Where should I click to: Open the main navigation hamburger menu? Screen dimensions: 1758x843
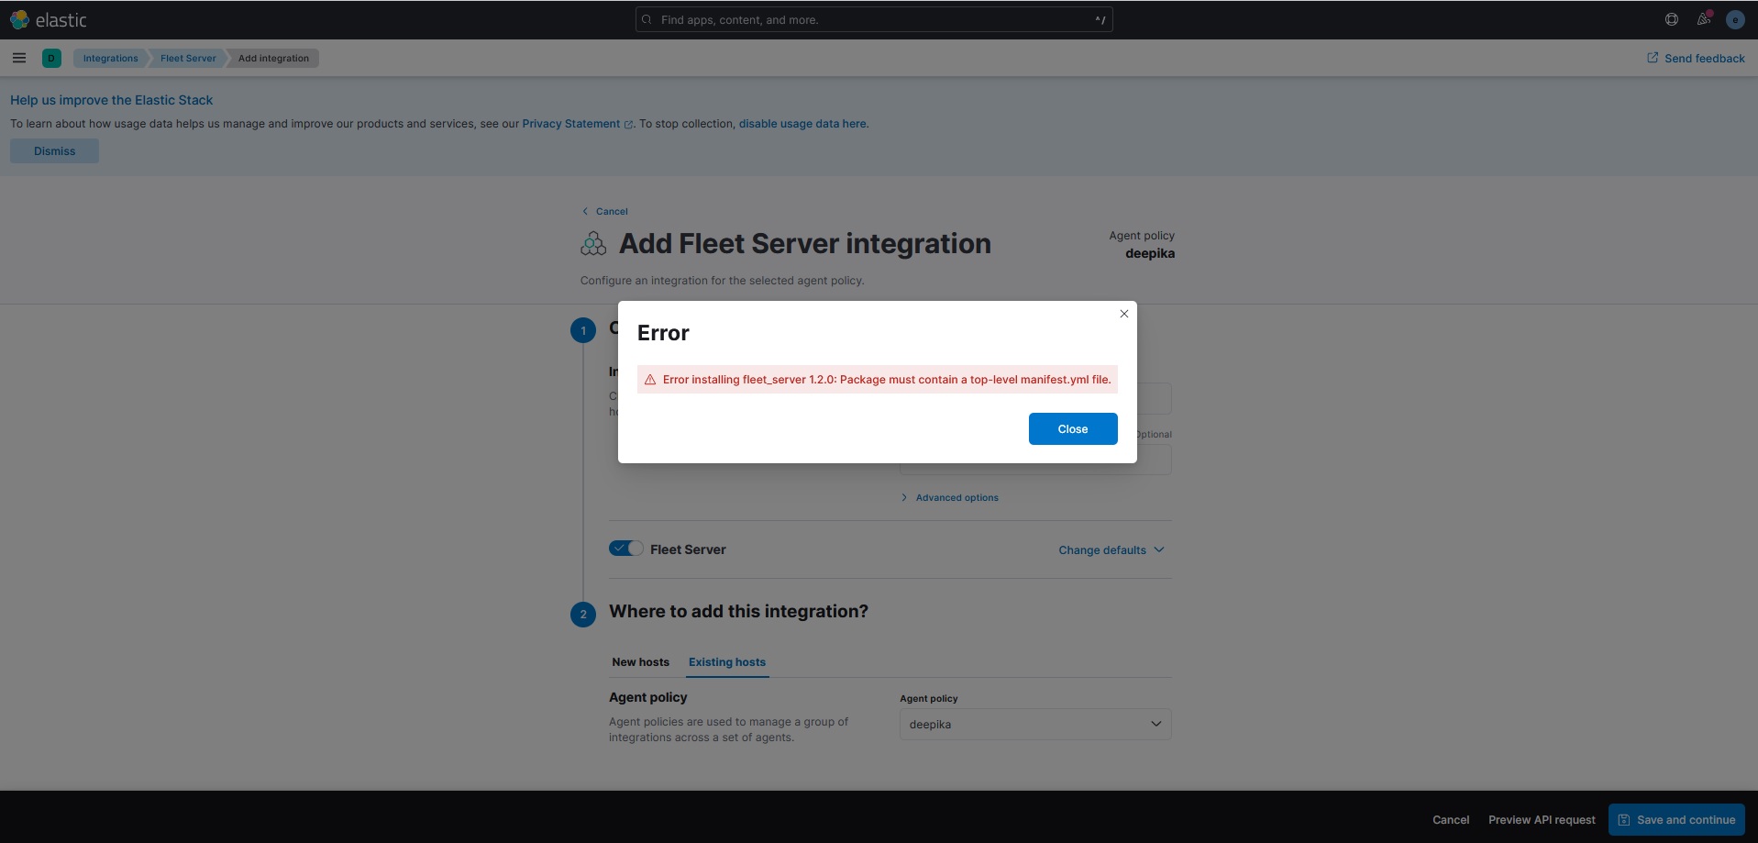pyautogui.click(x=18, y=58)
